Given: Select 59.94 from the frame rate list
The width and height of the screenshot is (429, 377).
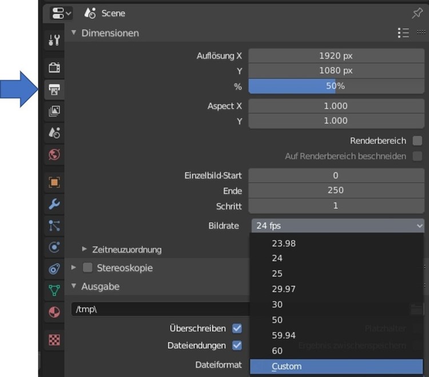Looking at the screenshot, I should [336, 335].
